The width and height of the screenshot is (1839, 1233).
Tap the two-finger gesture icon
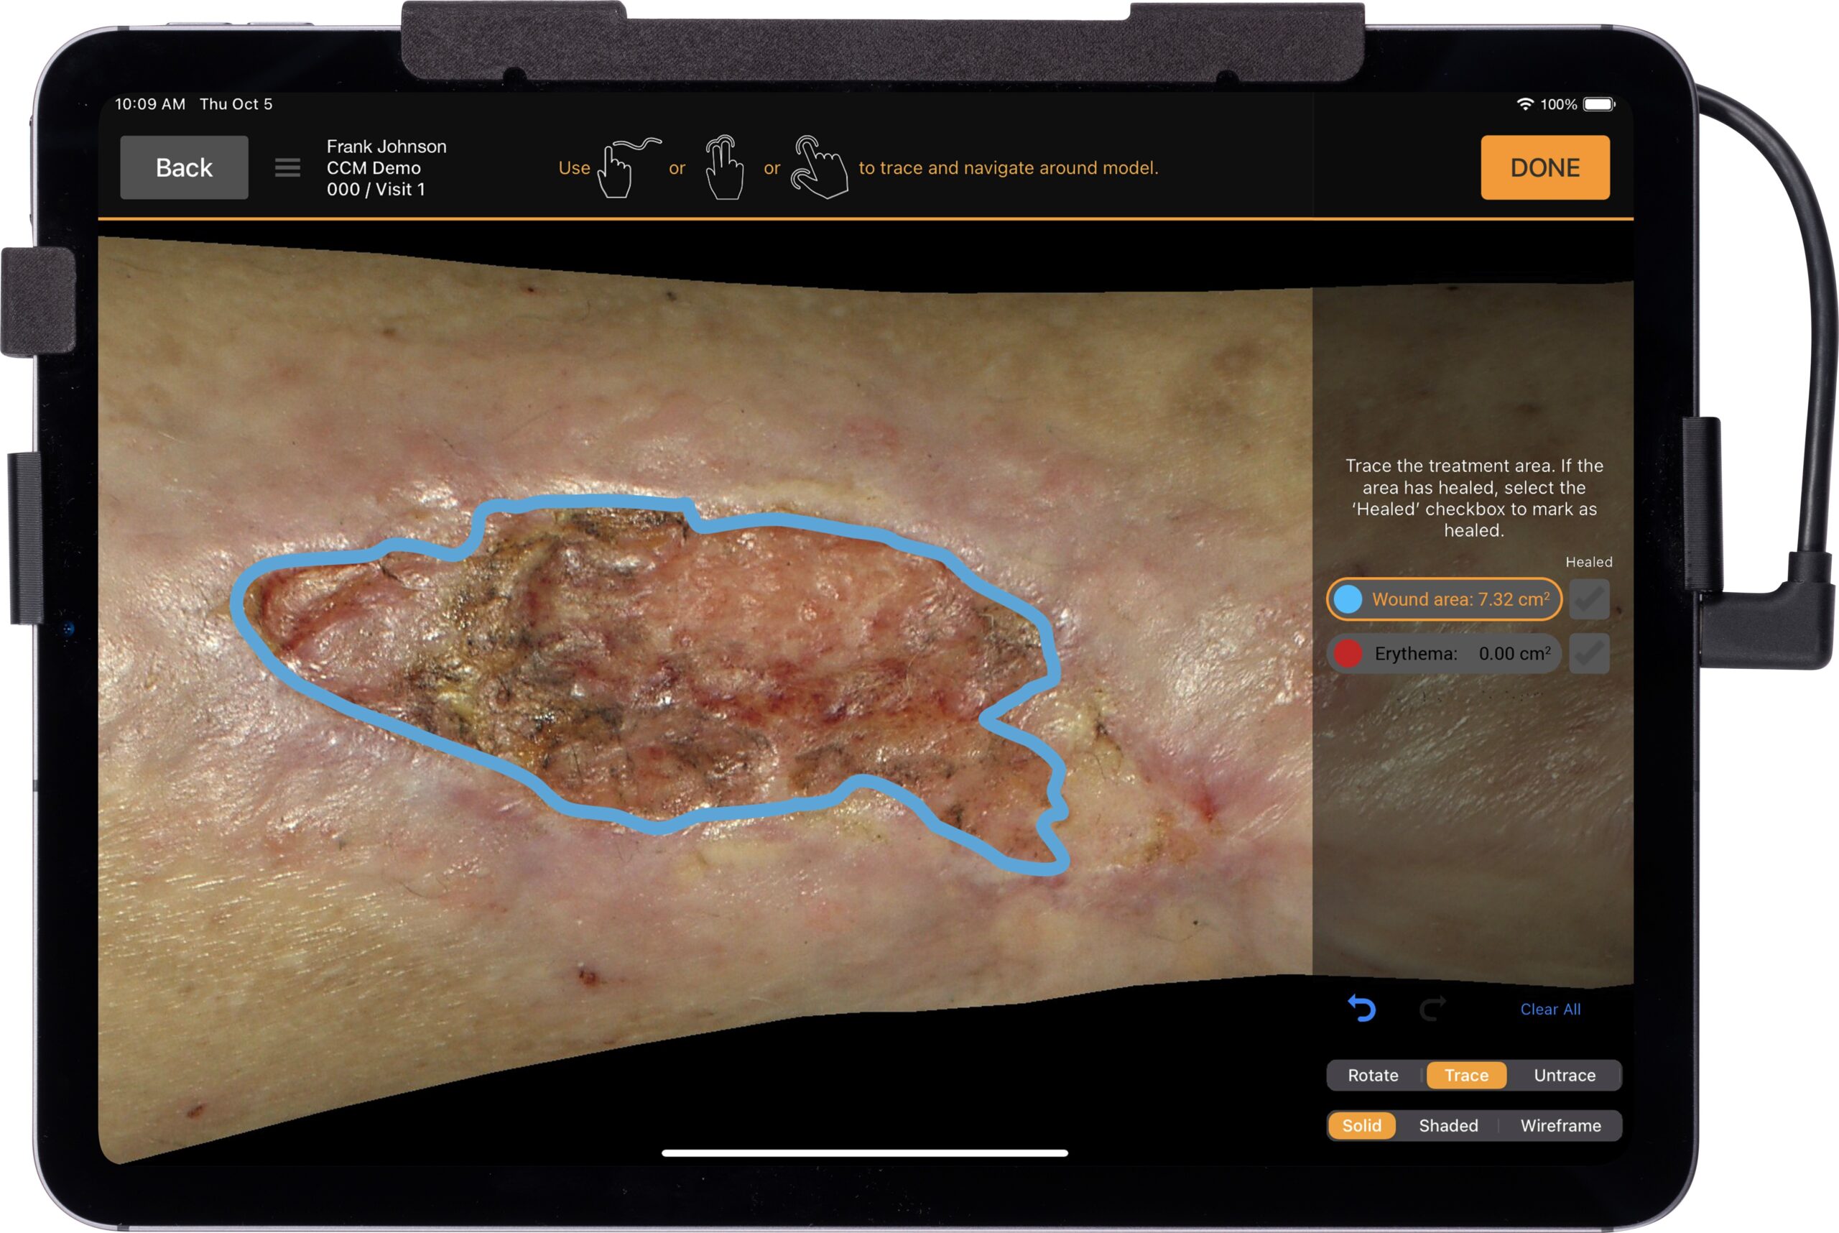[x=723, y=167]
